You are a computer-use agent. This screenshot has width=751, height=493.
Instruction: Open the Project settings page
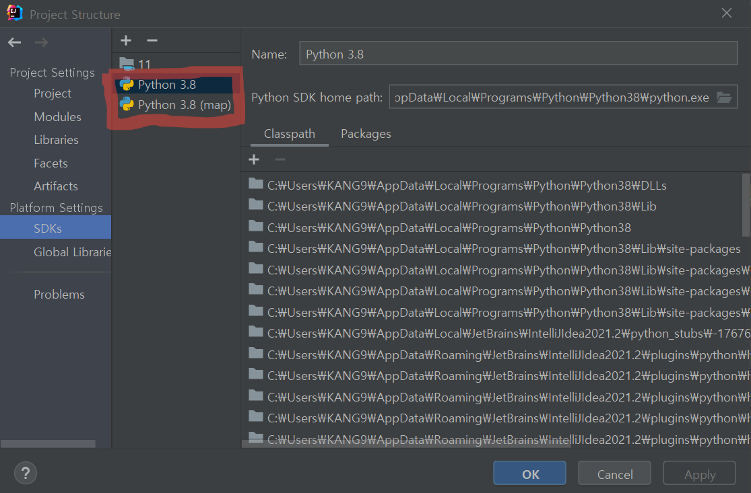pos(53,93)
